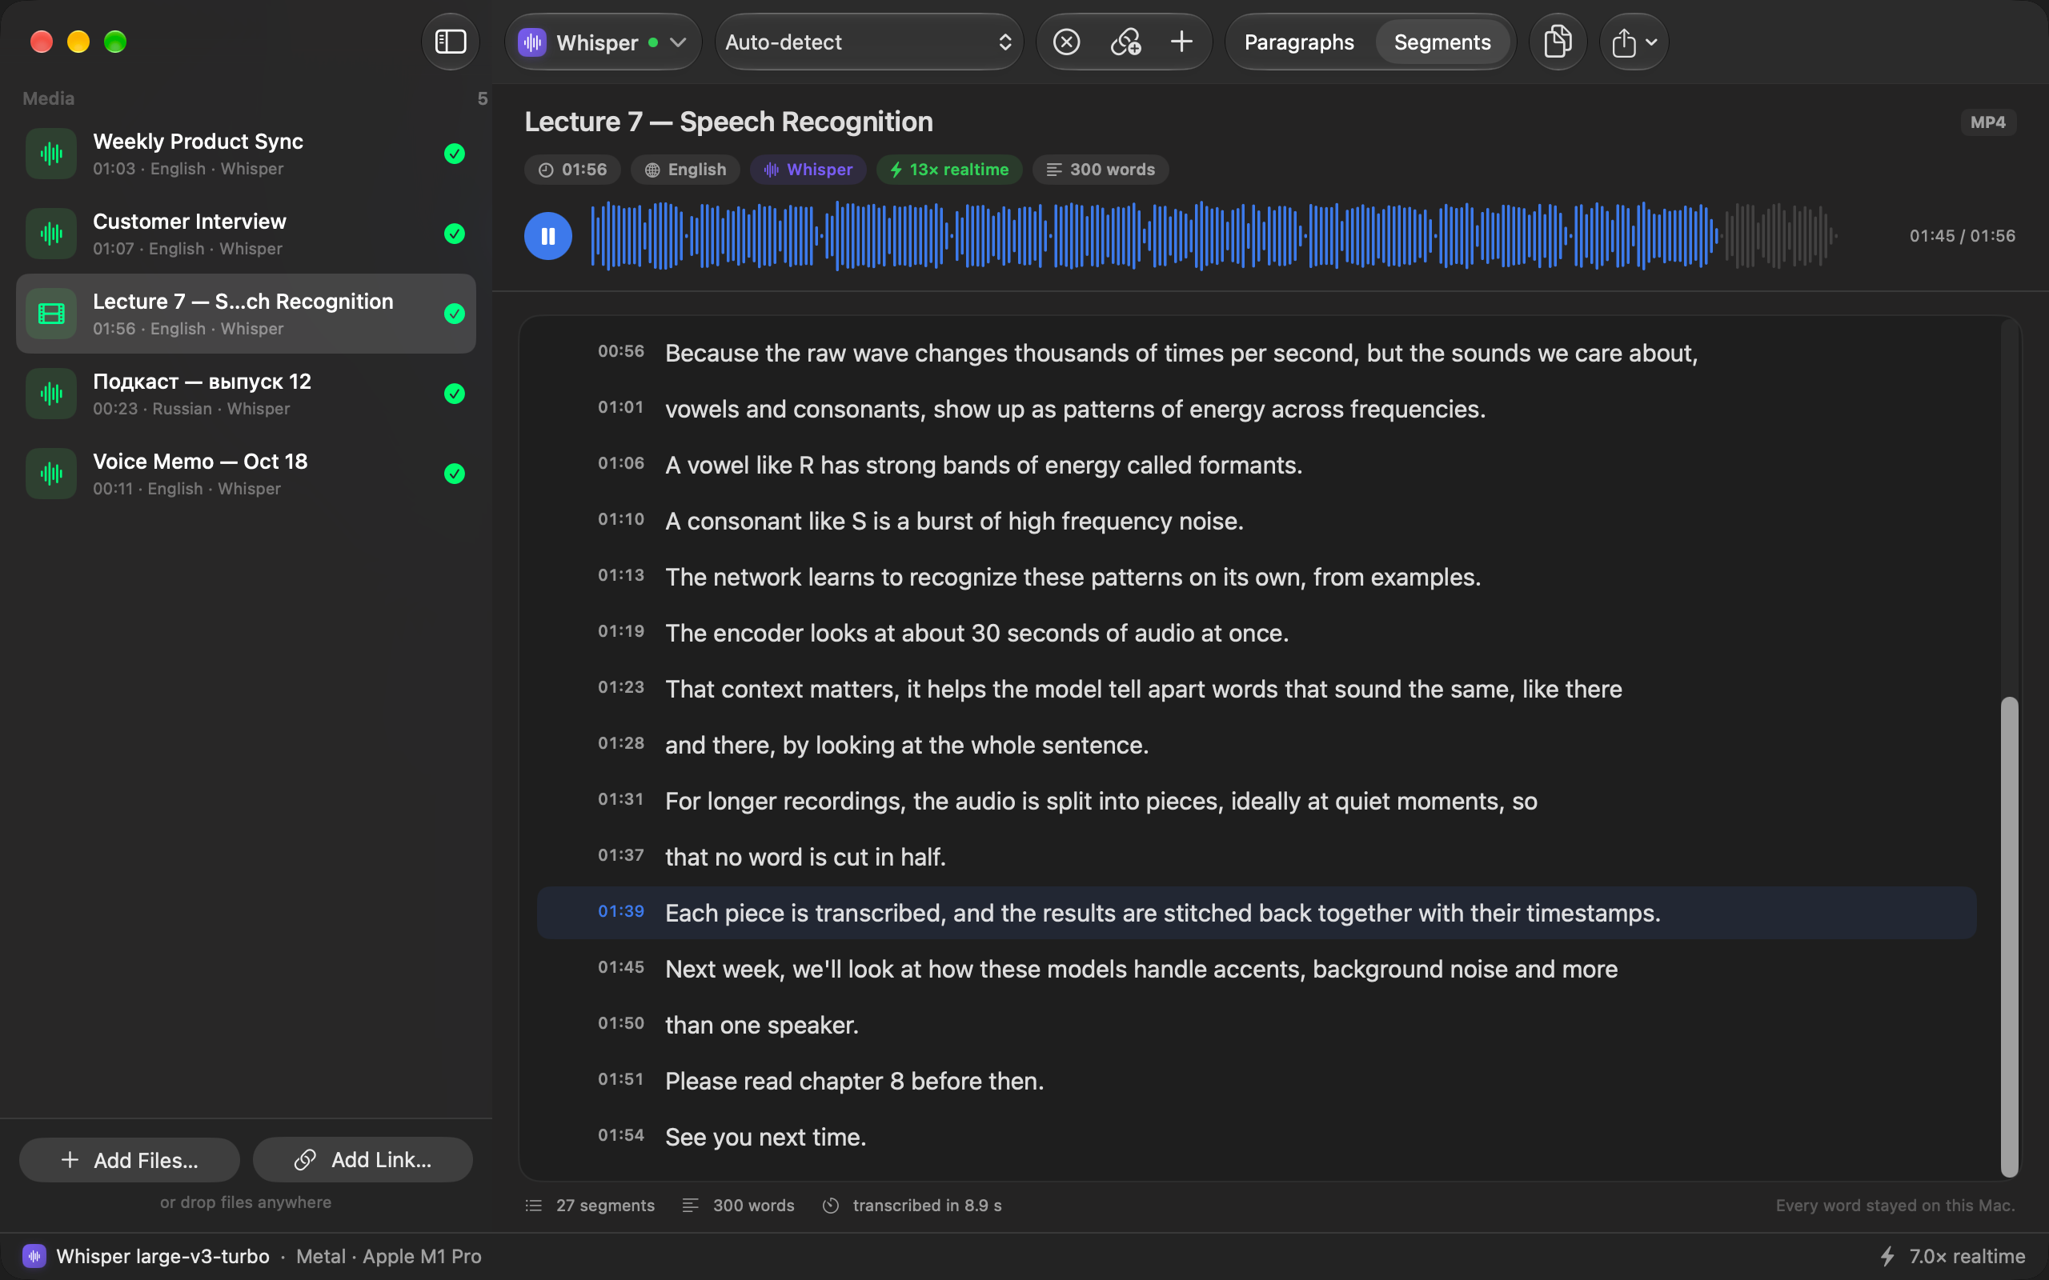Screen dimensions: 2049x1280
Task: Select 'Next week, we'll look' segment
Action: click(1257, 969)
